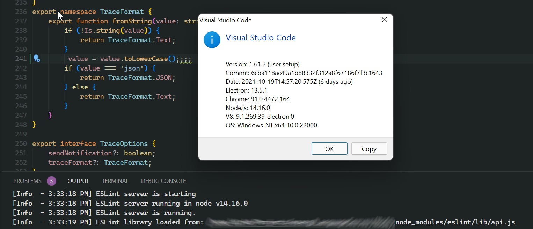This screenshot has width=533, height=229.
Task: Click the sendNotification property on line 251
Action: (80, 153)
